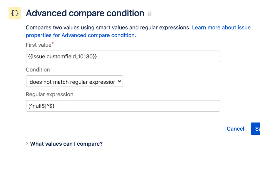This screenshot has height=170, width=260.
Task: Follow the 'properties for Advanced compare condition' link
Action: click(x=81, y=35)
